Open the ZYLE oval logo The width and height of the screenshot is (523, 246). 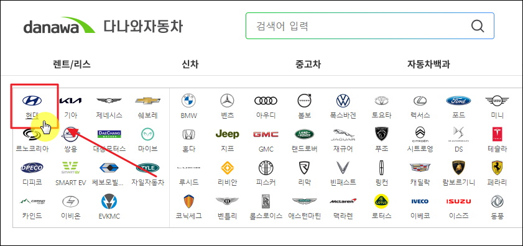pos(148,168)
